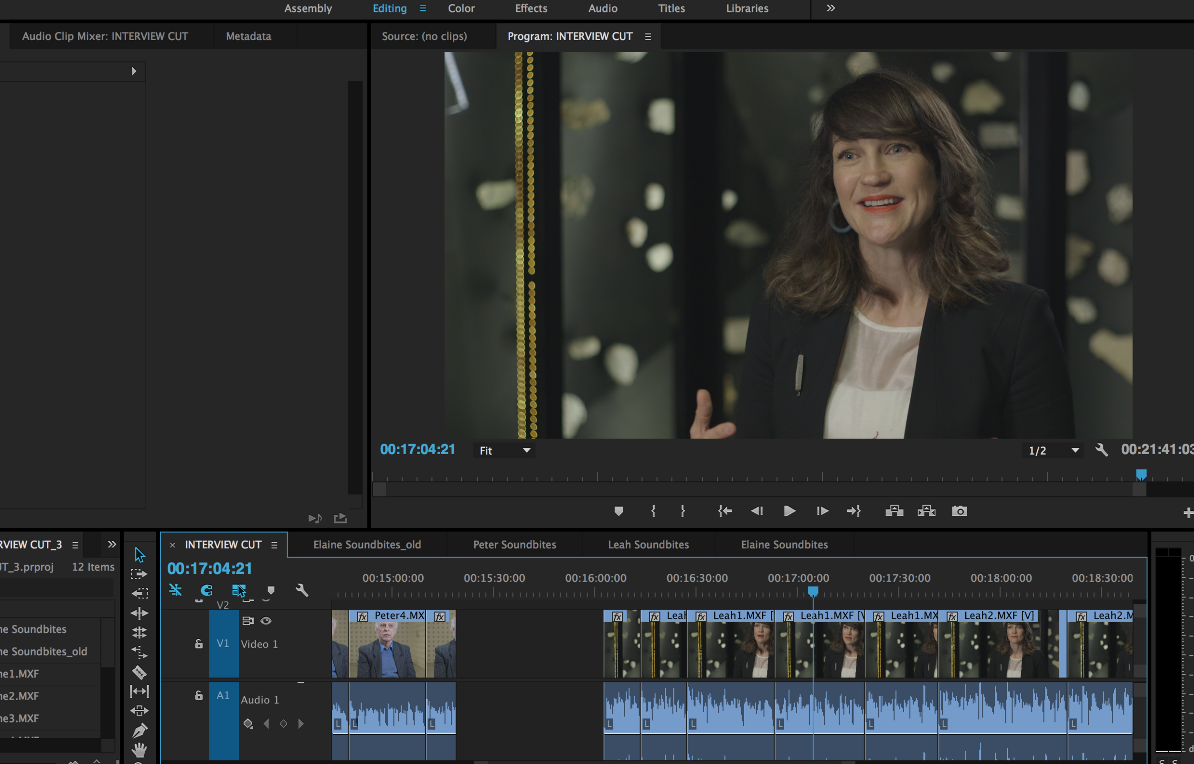Open the Metadata panel tab
The width and height of the screenshot is (1194, 764).
(248, 36)
